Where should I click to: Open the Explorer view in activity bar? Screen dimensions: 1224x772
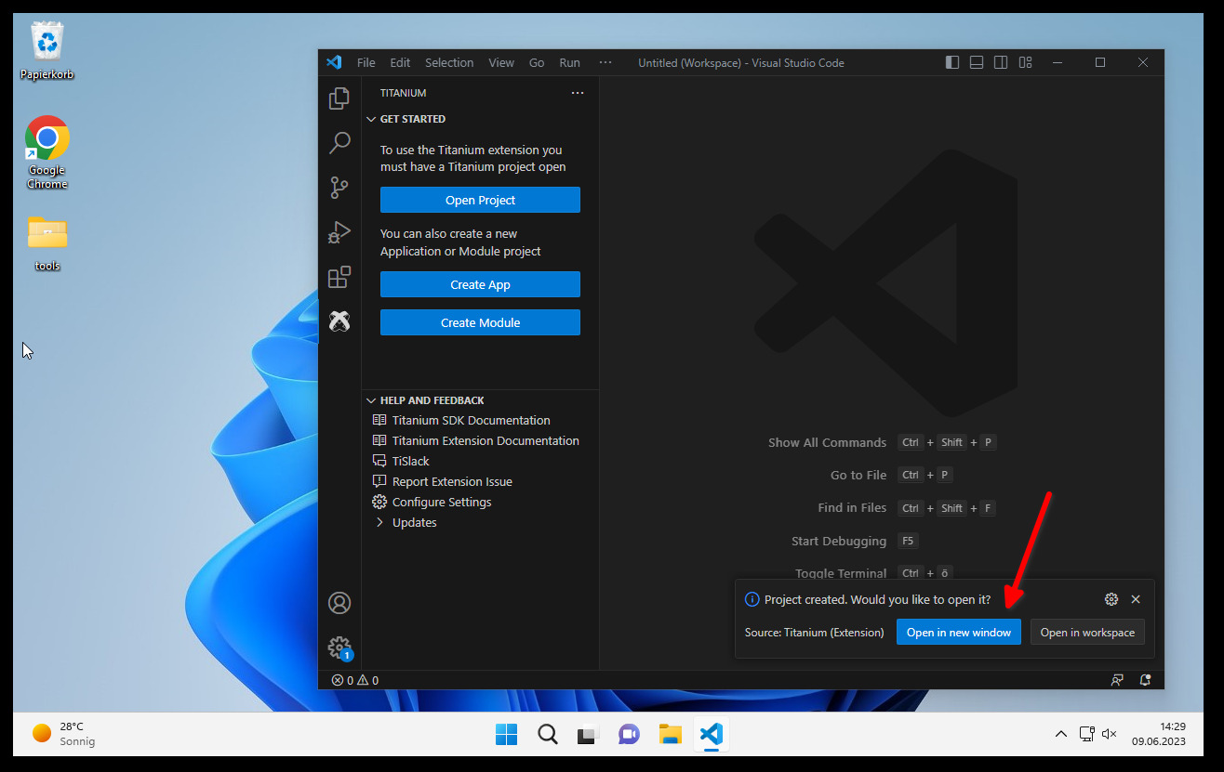(339, 98)
